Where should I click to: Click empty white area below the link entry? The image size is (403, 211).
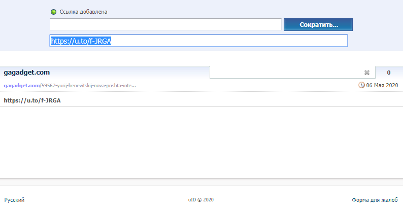pos(201,142)
